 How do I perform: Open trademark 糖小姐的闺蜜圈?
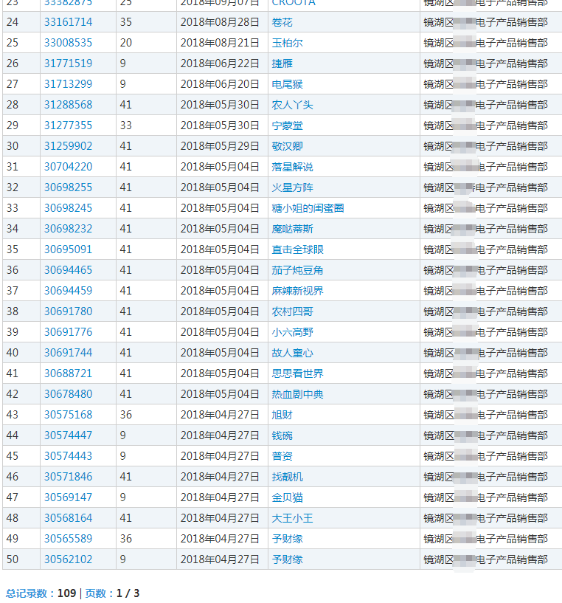tap(308, 208)
